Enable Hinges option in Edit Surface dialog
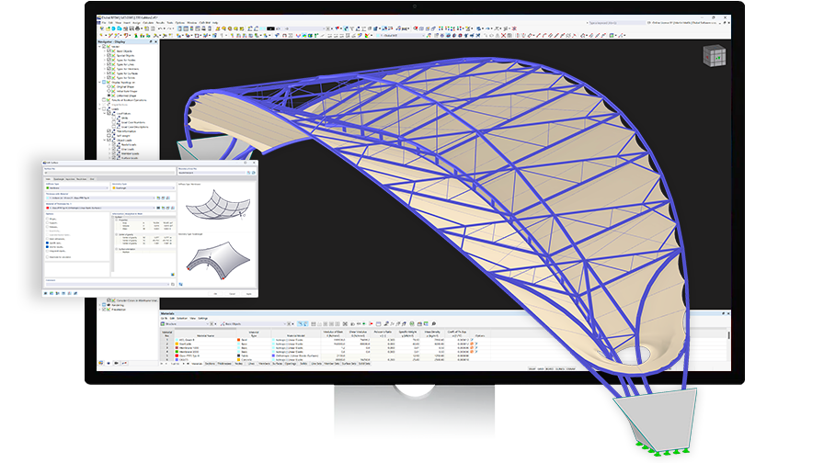 click(x=47, y=219)
